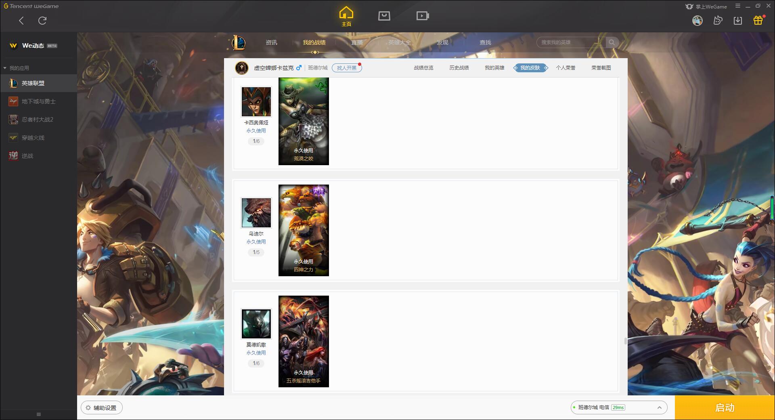Image resolution: width=775 pixels, height=420 pixels.
Task: Open the 班德尔城 电信 server dropdown
Action: (619, 407)
